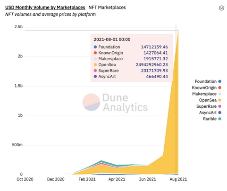Hide the AsyncArt legend series
227x191 pixels.
(210, 112)
